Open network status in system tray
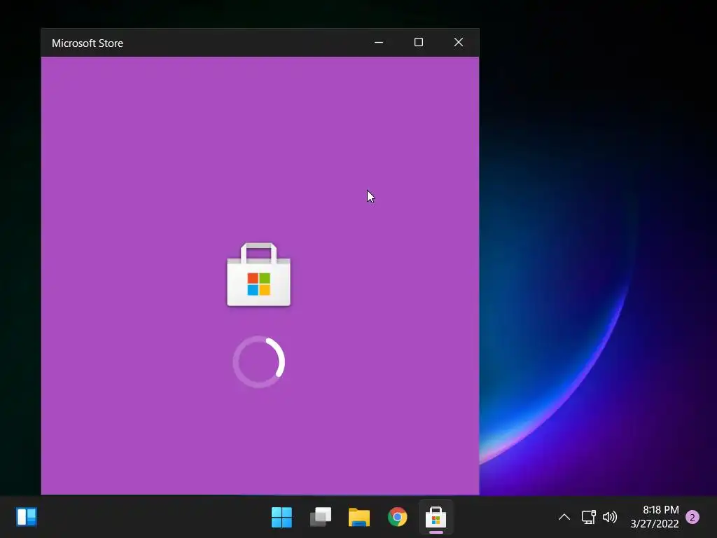 coord(588,517)
